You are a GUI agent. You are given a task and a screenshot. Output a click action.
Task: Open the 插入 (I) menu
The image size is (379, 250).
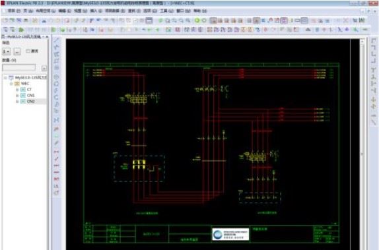[96, 11]
